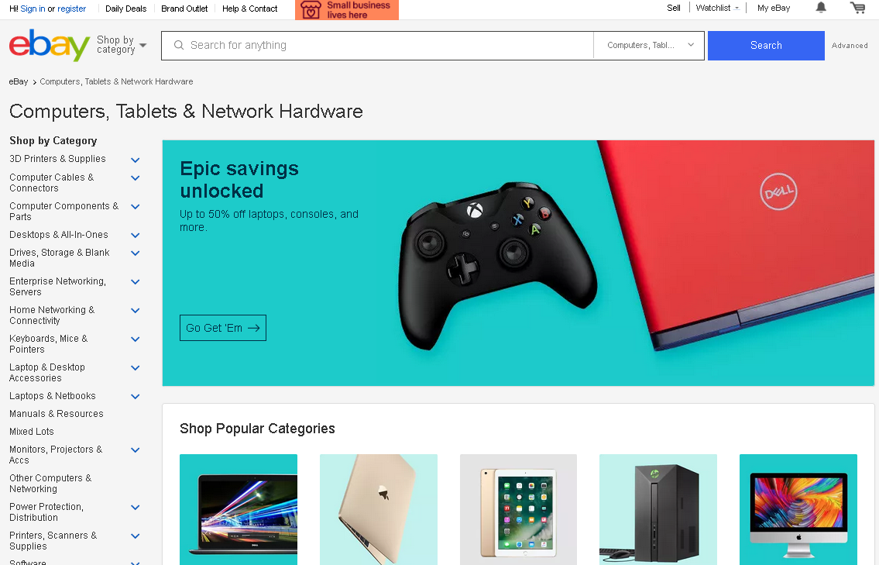This screenshot has height=565, width=879.
Task: Open the shopping cart icon
Action: click(857, 8)
